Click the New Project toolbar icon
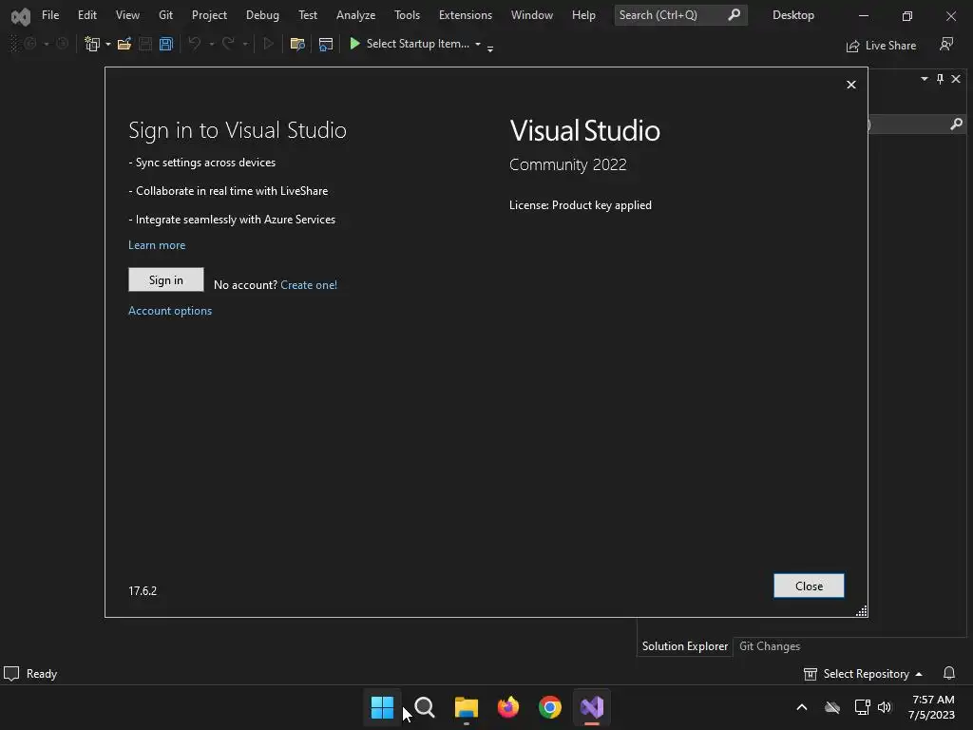The width and height of the screenshot is (973, 730). (92, 44)
